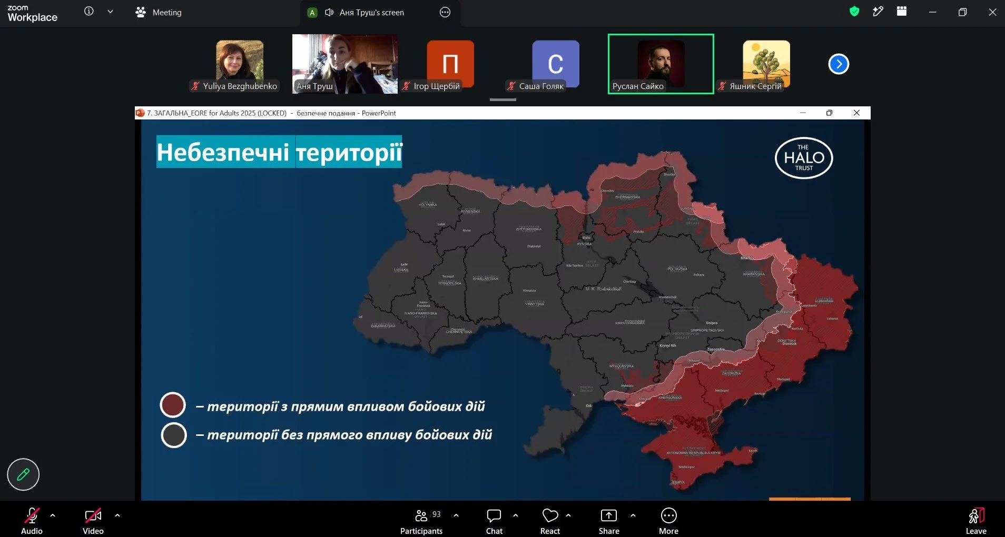
Task: Click the green encryption shield icon
Action: pos(854,12)
